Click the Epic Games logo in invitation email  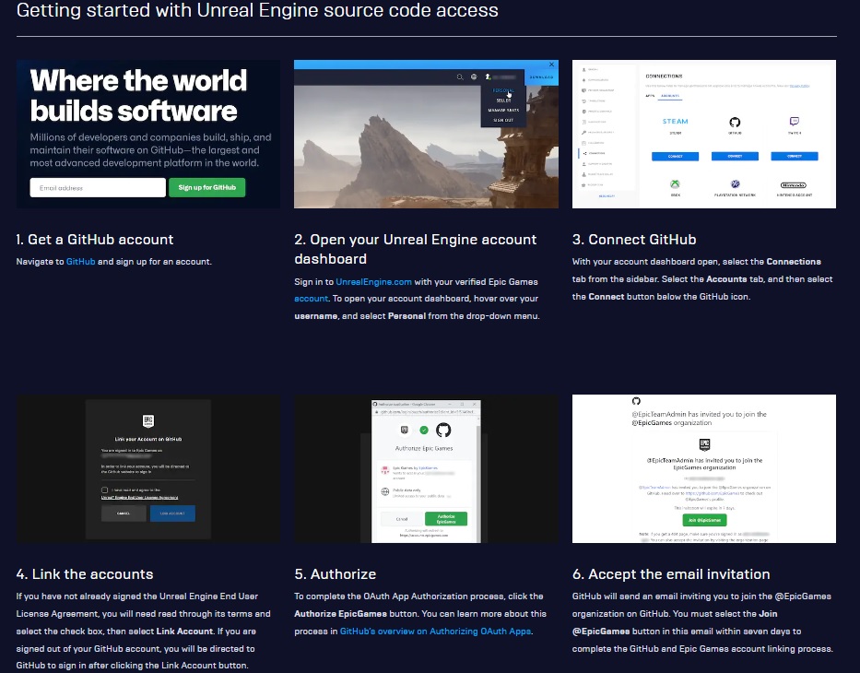[x=705, y=444]
